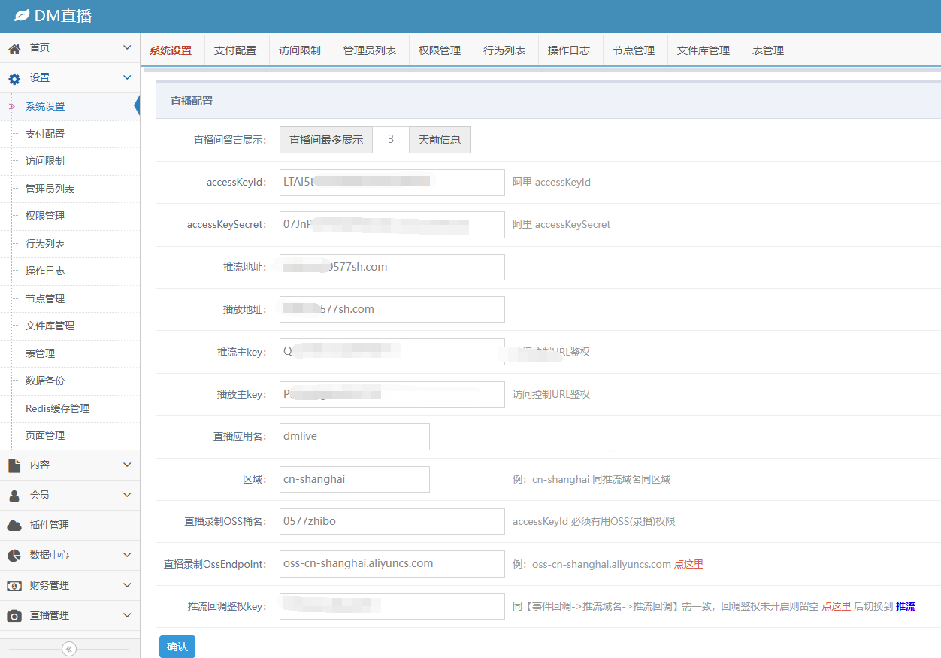The width and height of the screenshot is (941, 658).
Task: Focus the 区域 cn-shanghai input field
Action: [354, 479]
